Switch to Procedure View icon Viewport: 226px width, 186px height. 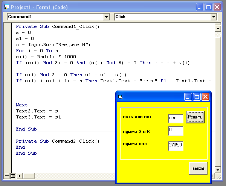(7, 176)
